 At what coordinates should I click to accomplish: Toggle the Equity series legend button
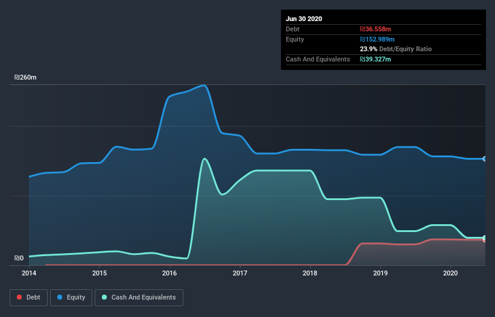click(71, 298)
